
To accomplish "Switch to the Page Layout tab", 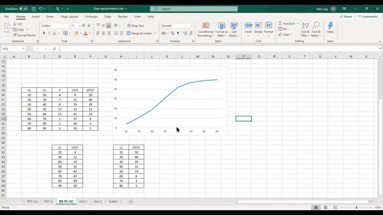I will pos(69,17).
